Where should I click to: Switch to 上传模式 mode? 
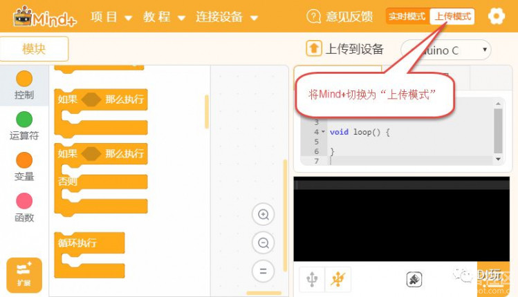(x=452, y=16)
